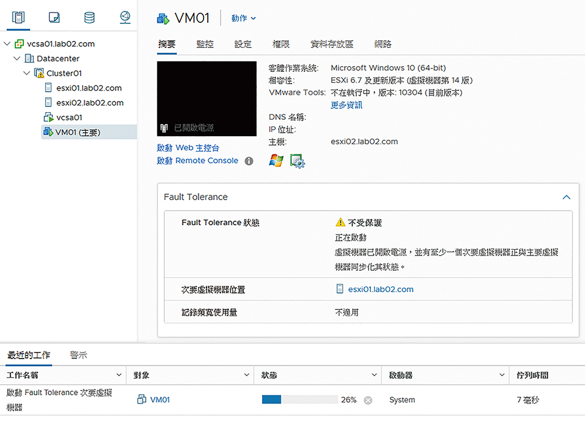Open the esxi01.lab02.com secondary VM location link
The width and height of the screenshot is (585, 424).
coord(381,289)
